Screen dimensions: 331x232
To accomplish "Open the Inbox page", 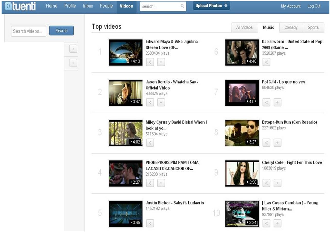I will 88,6.
